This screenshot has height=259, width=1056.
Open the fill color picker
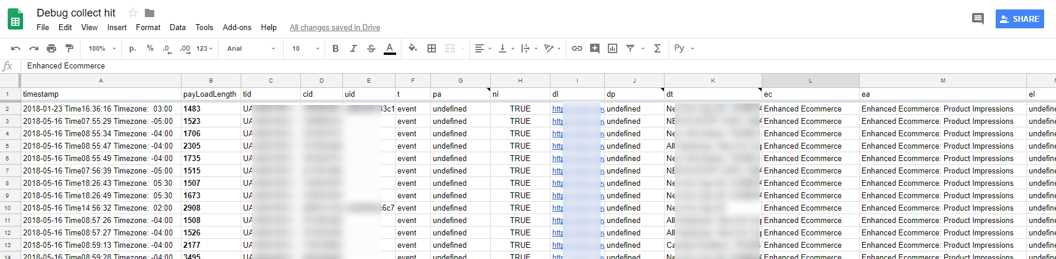pyautogui.click(x=413, y=48)
